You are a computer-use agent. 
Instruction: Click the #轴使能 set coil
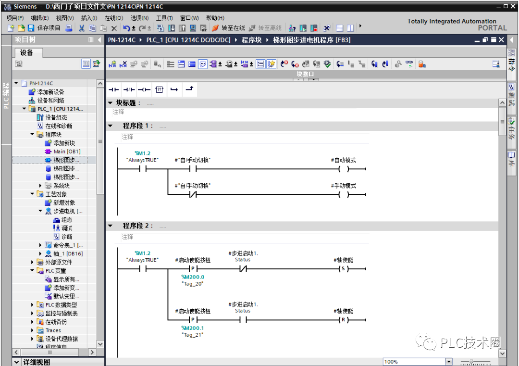pyautogui.click(x=344, y=269)
